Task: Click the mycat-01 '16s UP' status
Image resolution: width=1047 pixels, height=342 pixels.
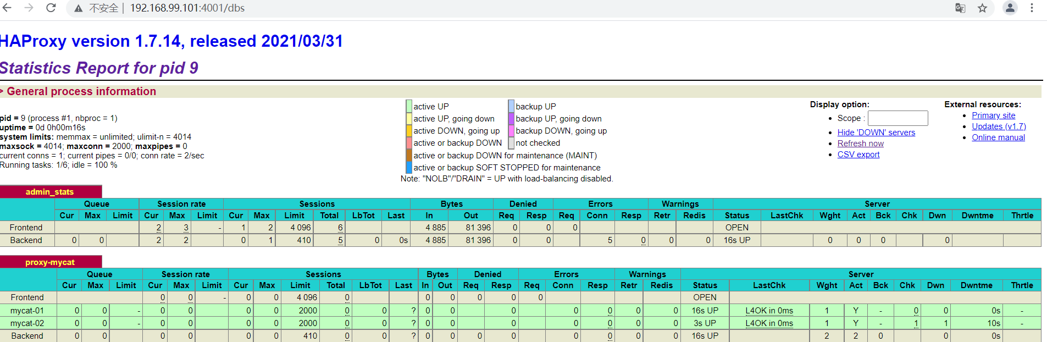Action: [x=705, y=311]
